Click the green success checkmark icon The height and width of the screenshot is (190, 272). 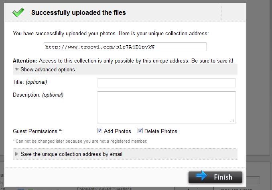click(x=18, y=12)
